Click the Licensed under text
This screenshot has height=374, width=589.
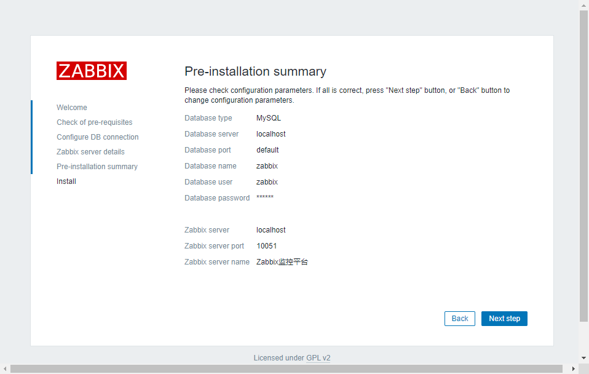pyautogui.click(x=279, y=358)
